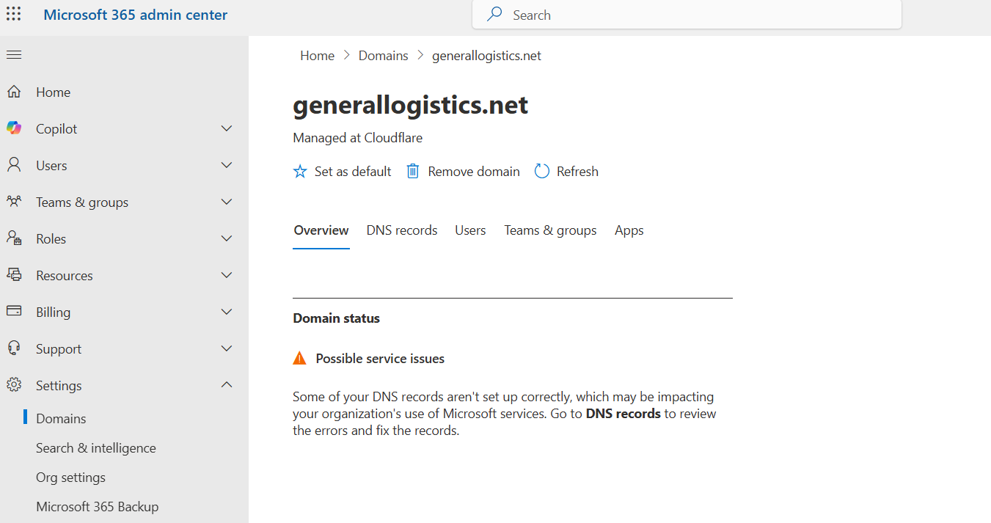This screenshot has height=523, width=991.
Task: Open the app launcher grid icon
Action: [14, 15]
